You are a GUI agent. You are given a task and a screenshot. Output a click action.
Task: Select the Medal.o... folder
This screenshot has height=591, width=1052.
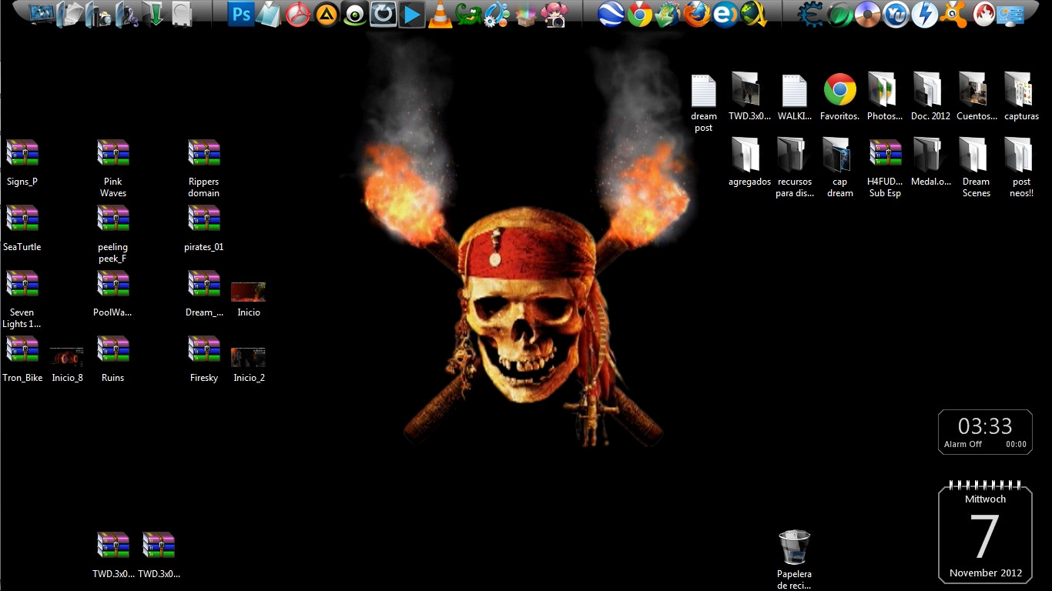(x=930, y=163)
